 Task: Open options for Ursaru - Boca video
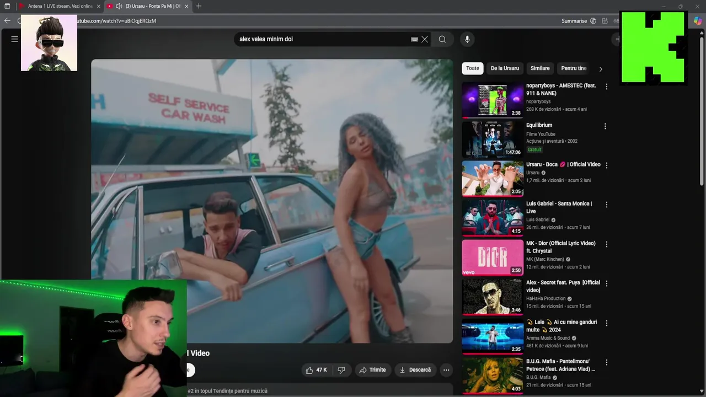(606, 165)
